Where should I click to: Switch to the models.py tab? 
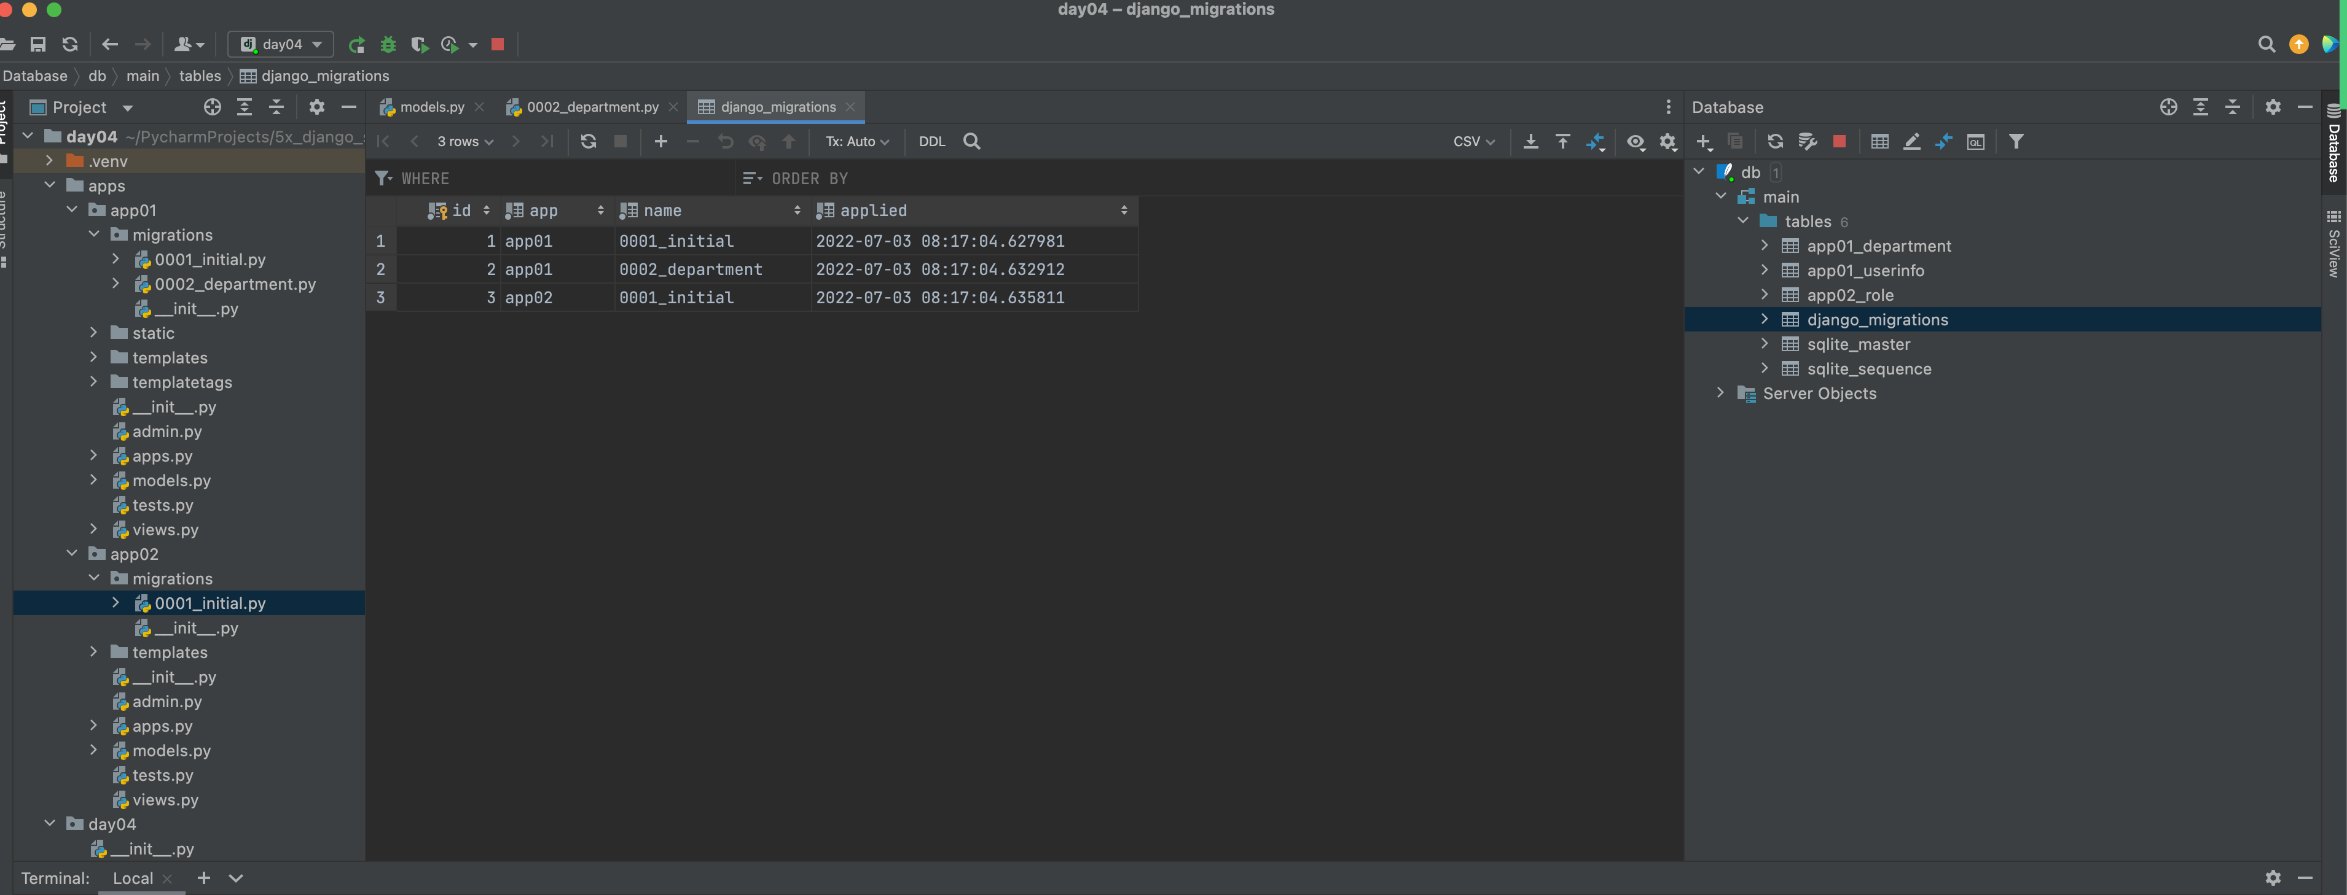[431, 107]
